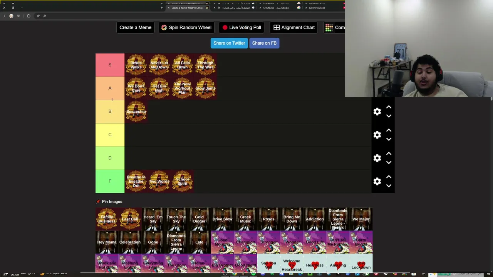Open settings gear for tier D row

(x=377, y=158)
